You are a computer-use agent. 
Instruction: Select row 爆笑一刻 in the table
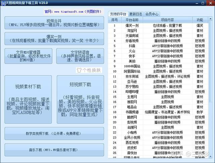tap(158, 26)
